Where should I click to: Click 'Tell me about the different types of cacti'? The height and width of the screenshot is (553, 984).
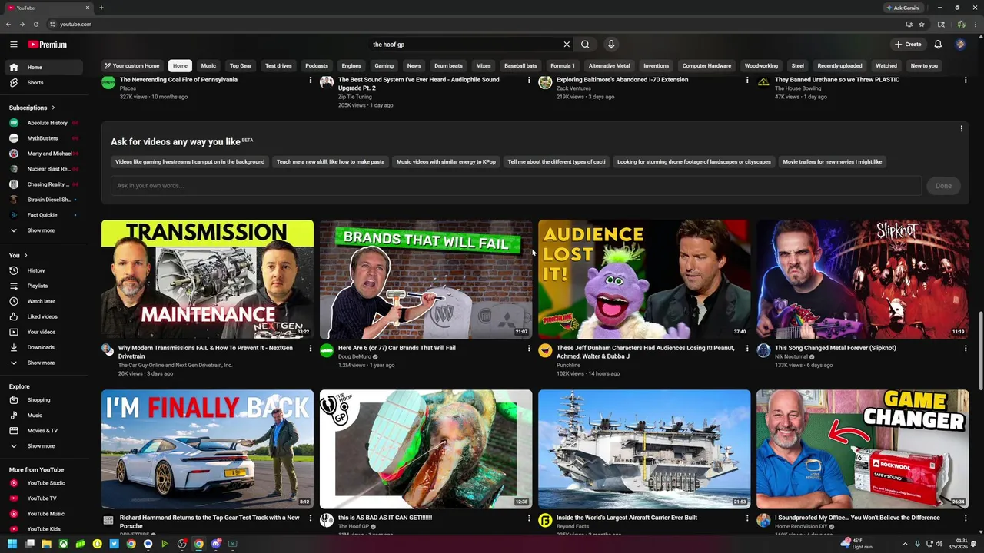[557, 162]
